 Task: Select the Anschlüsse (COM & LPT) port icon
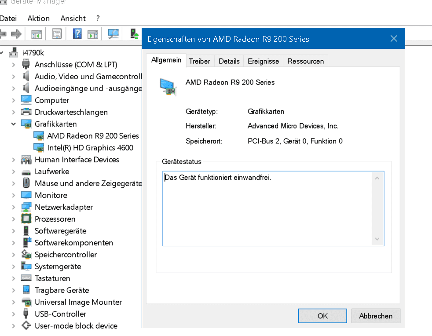click(26, 65)
